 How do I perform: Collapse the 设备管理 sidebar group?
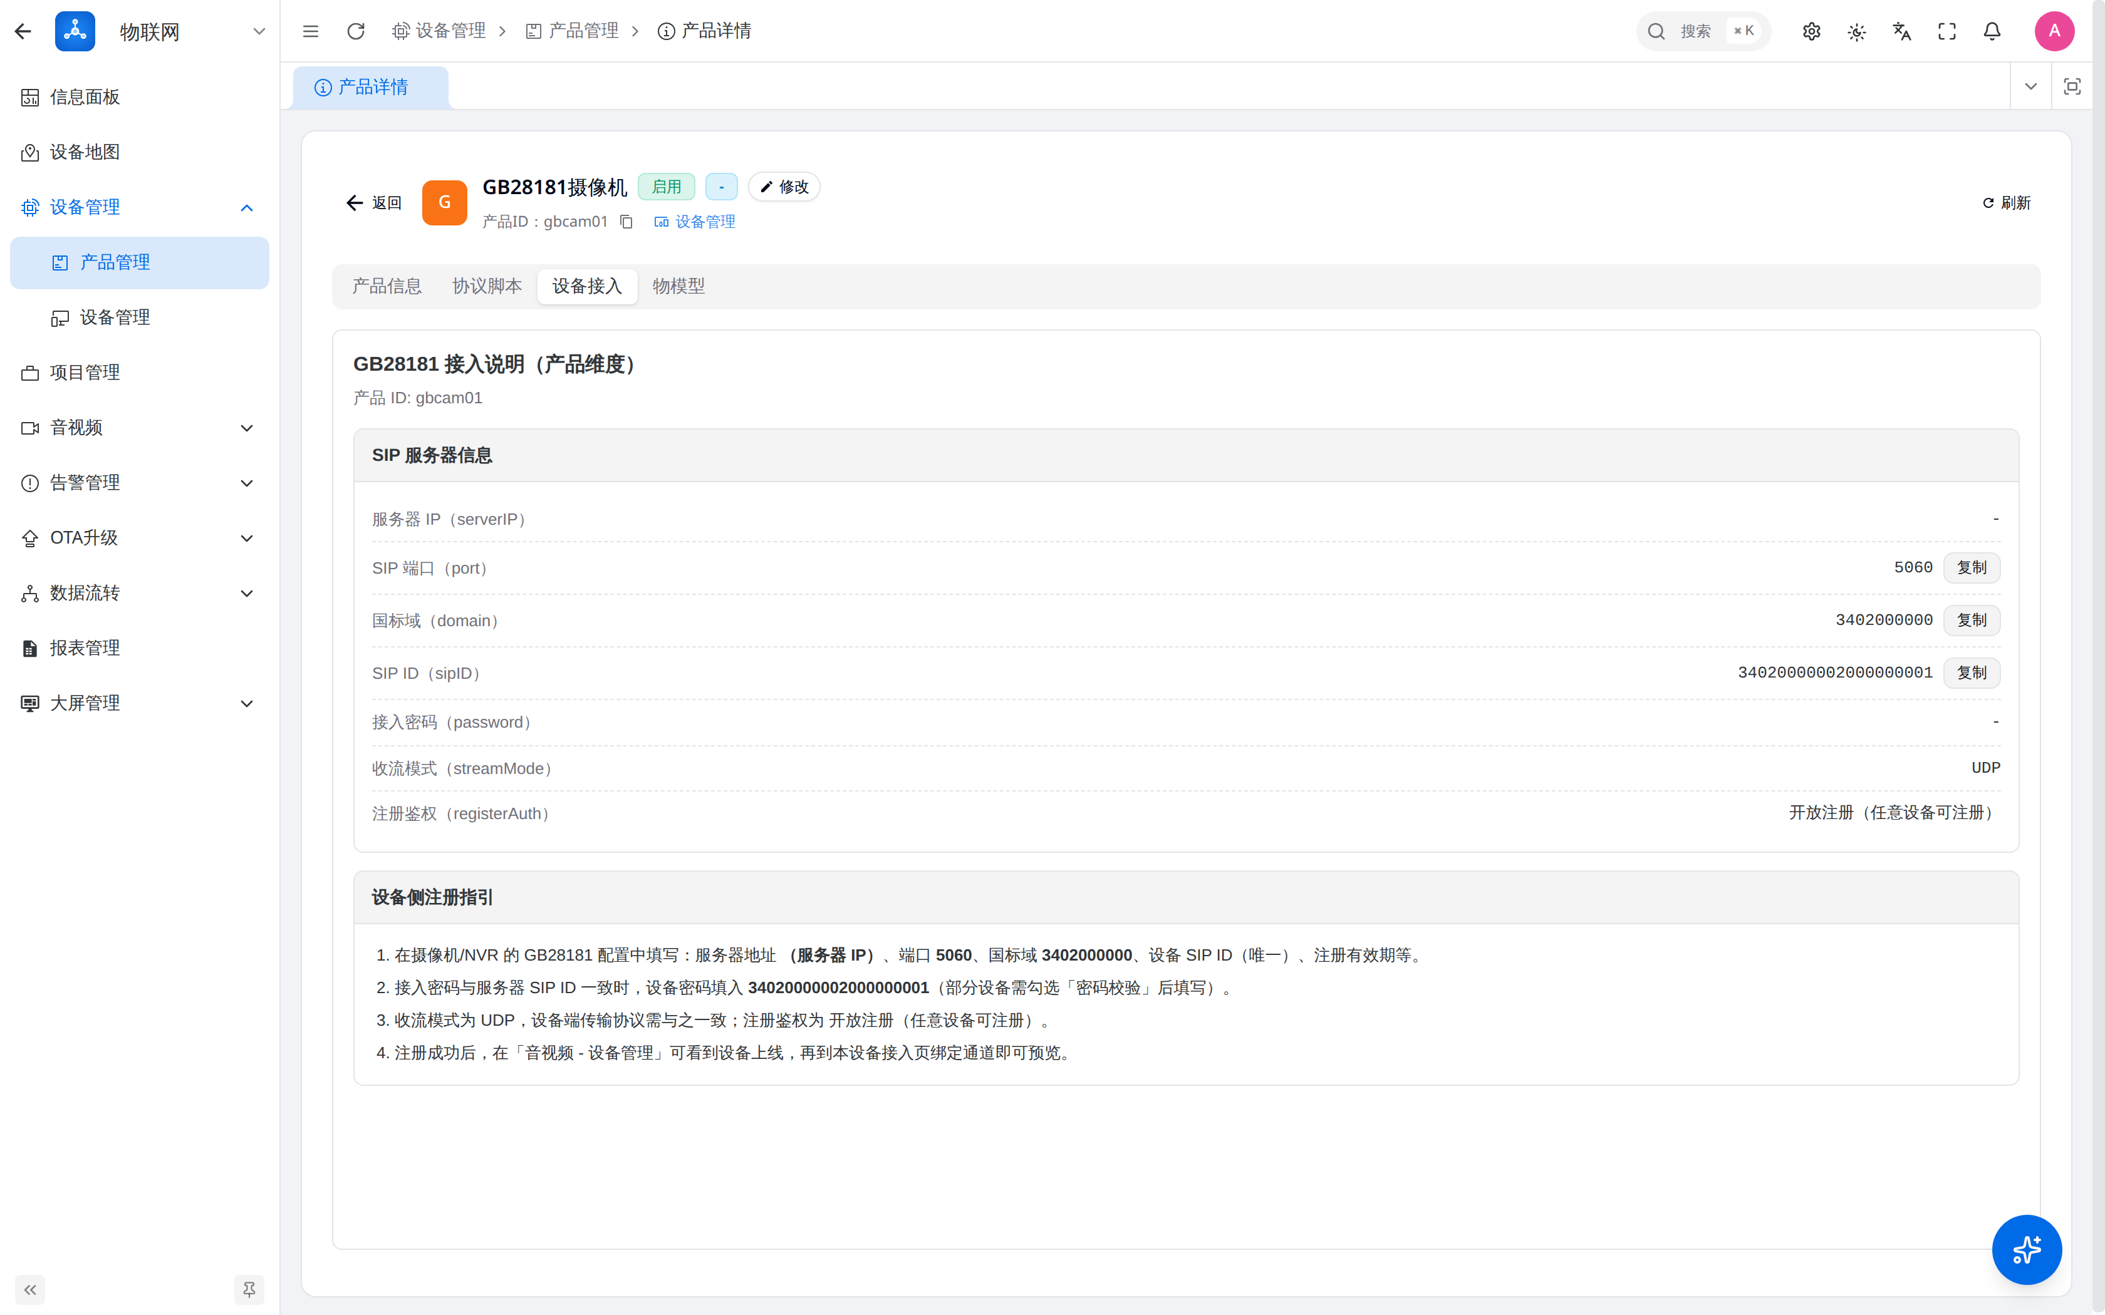pos(139,207)
